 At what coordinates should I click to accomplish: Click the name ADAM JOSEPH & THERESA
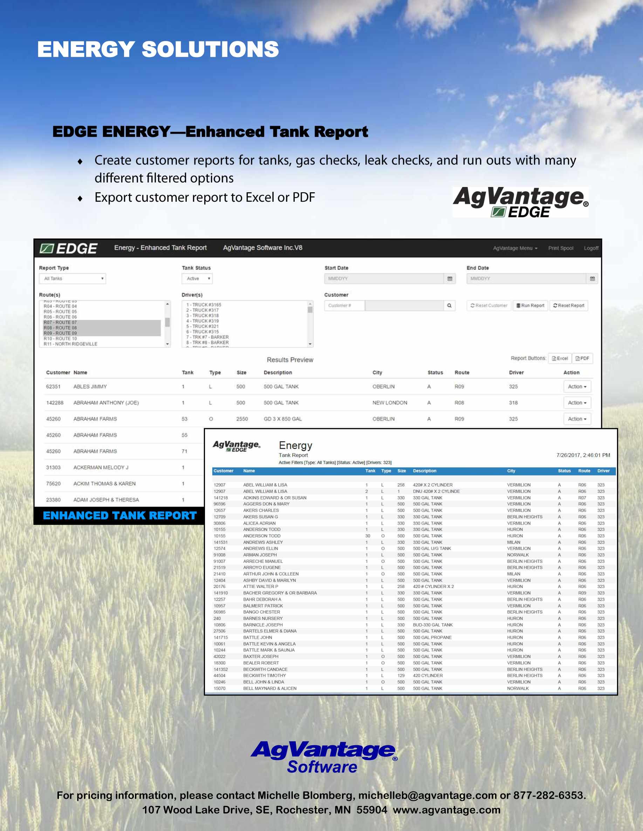[106, 500]
